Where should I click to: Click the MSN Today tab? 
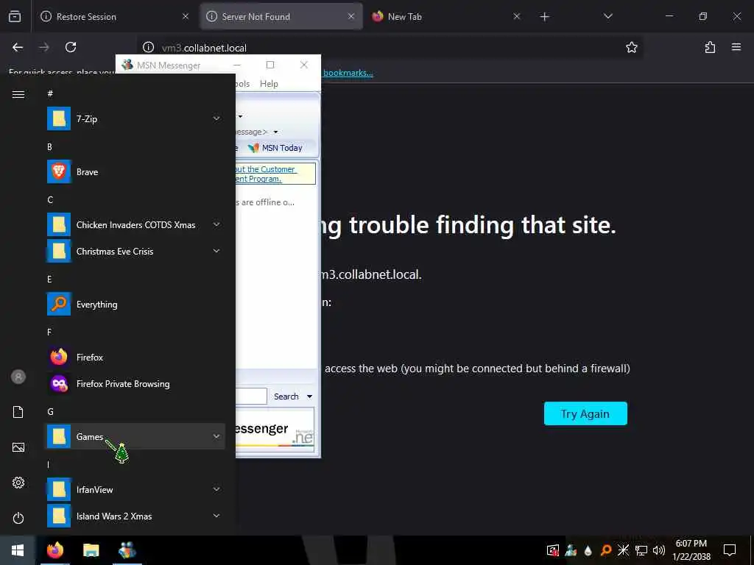pos(276,148)
